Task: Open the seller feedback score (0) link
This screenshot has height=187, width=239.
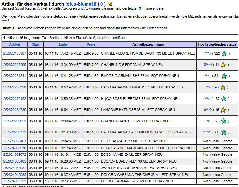Action: (x=101, y=4)
